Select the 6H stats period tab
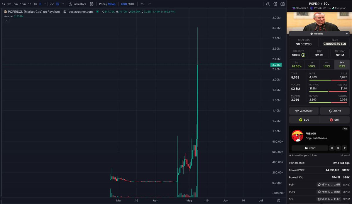 (327, 65)
